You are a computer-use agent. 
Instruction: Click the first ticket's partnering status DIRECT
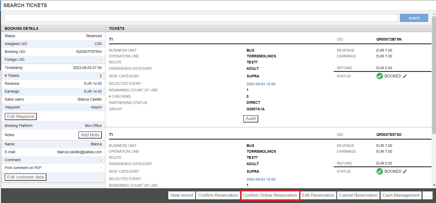click(253, 102)
